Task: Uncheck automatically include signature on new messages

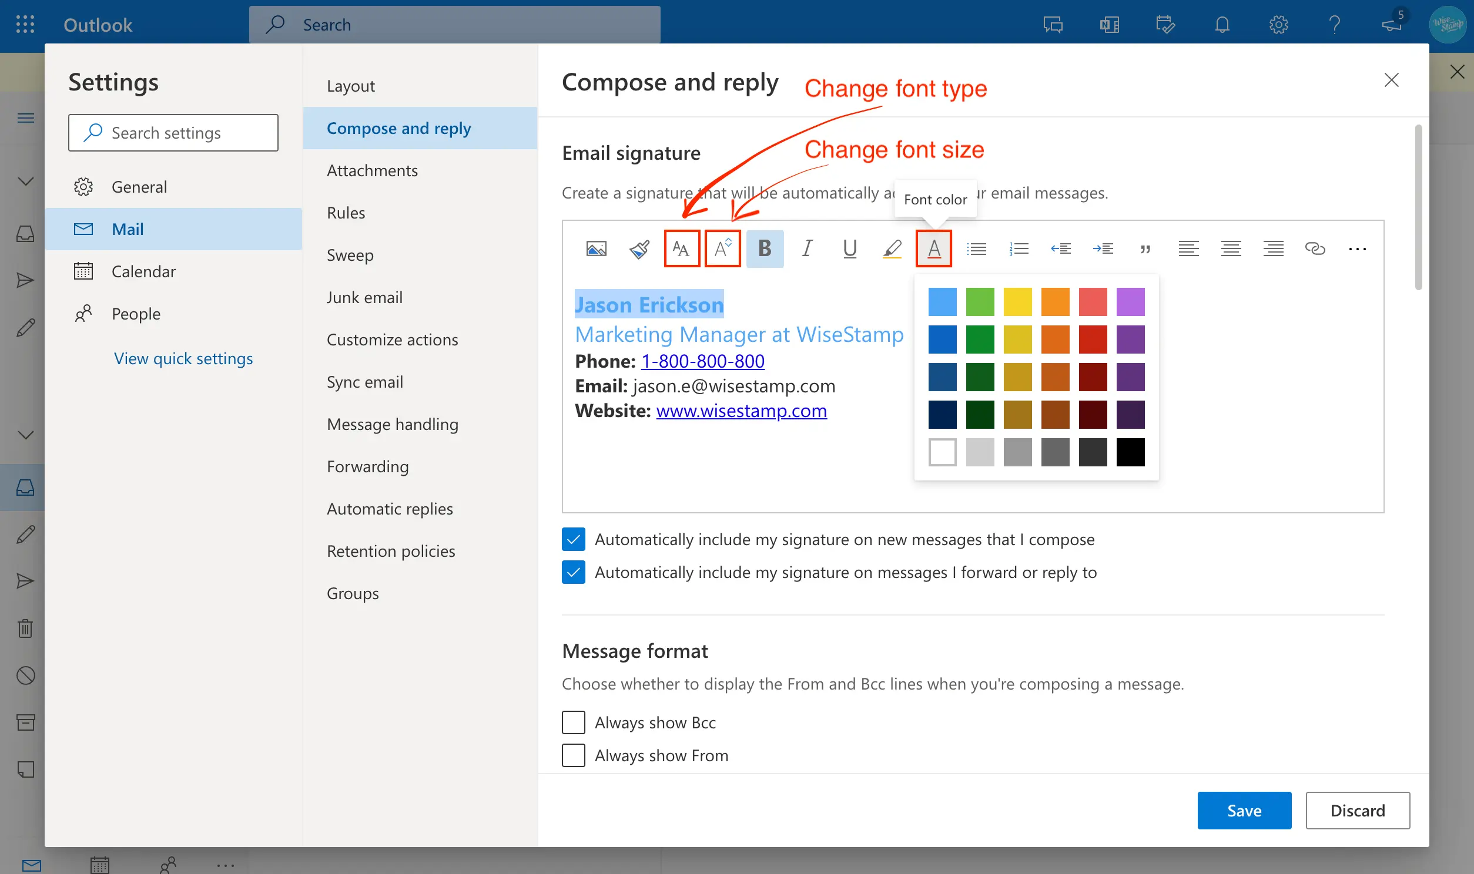Action: click(x=572, y=538)
